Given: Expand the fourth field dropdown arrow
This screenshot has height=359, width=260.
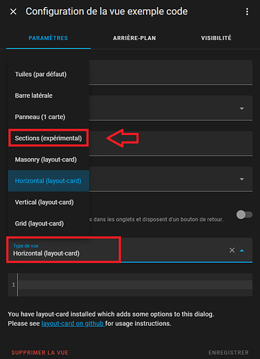Looking at the screenshot, I should [x=242, y=179].
